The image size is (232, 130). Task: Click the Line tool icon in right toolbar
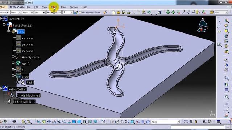(219, 26)
